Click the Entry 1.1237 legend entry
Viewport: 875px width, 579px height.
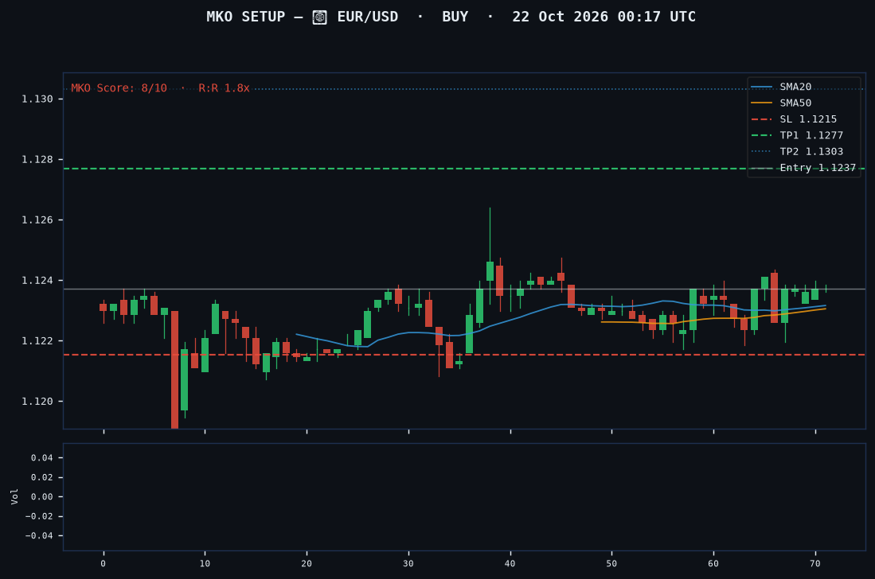pyautogui.click(x=803, y=168)
